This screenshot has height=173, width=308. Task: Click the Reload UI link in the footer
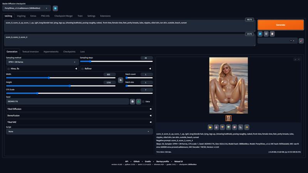[x=179, y=161]
